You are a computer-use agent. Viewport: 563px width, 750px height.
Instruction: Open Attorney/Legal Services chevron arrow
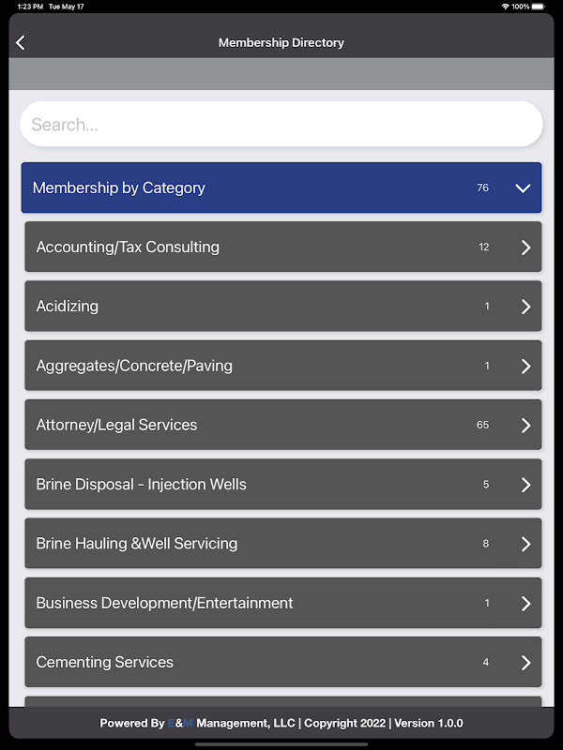pos(525,426)
